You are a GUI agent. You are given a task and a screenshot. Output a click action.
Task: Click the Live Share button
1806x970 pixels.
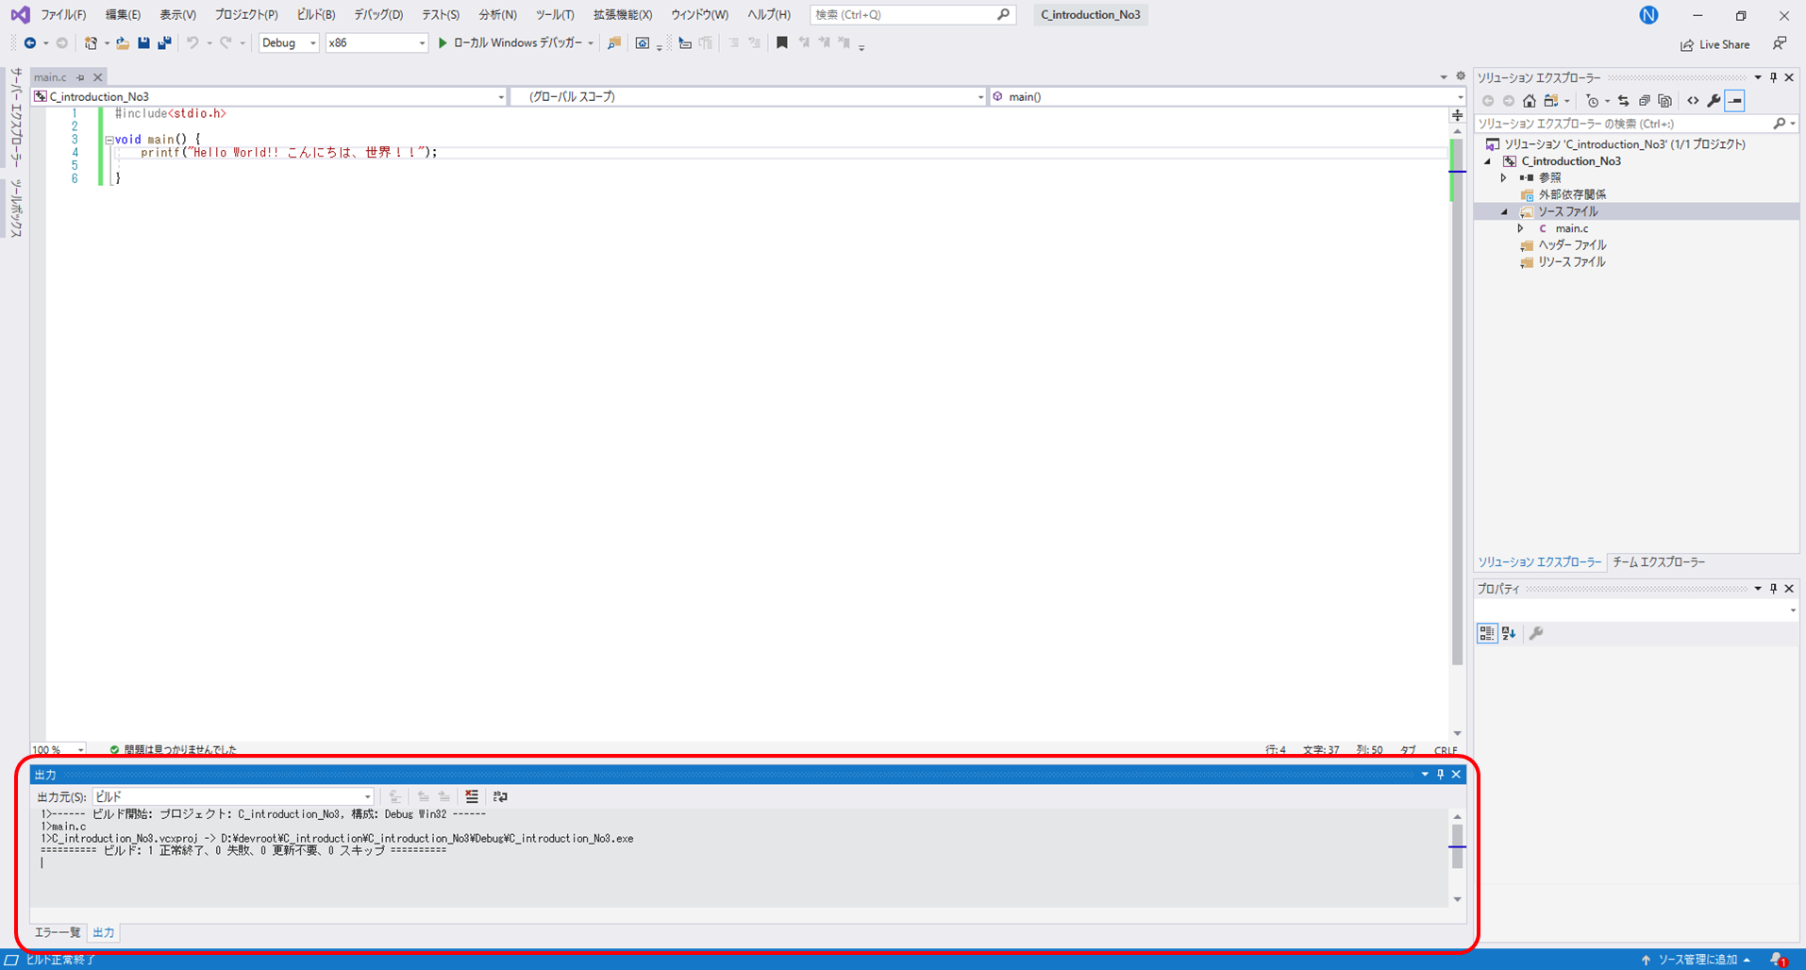pyautogui.click(x=1714, y=44)
